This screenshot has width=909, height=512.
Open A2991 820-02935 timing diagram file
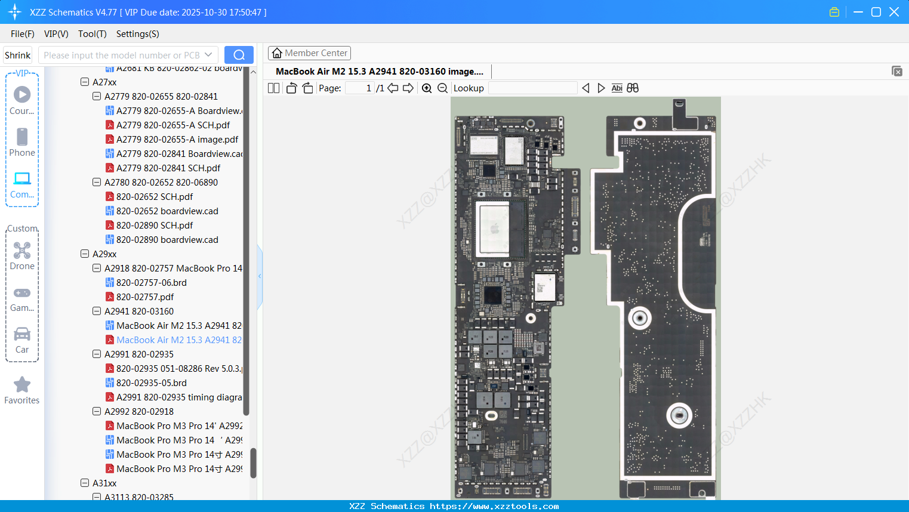click(179, 397)
